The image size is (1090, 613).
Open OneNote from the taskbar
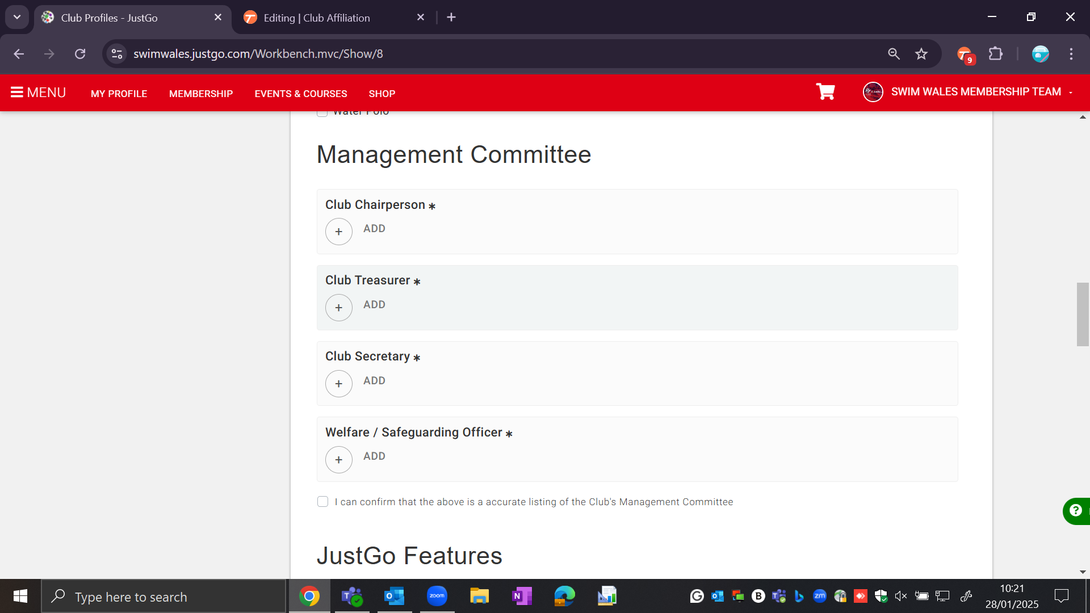(x=522, y=596)
